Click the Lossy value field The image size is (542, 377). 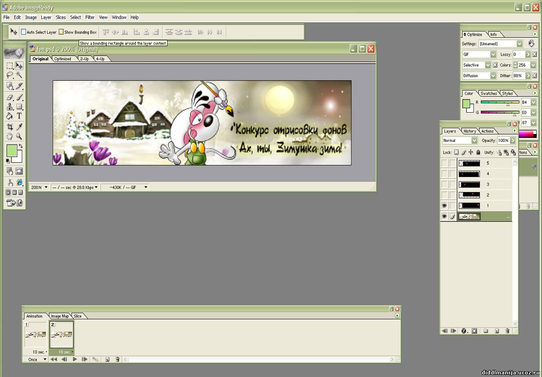pyautogui.click(x=518, y=54)
